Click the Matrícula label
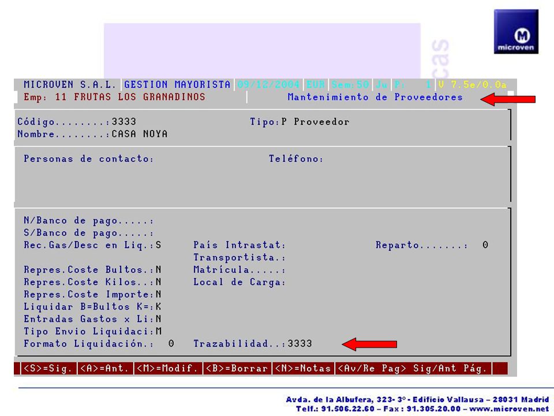The height and width of the screenshot is (416, 554). click(239, 270)
